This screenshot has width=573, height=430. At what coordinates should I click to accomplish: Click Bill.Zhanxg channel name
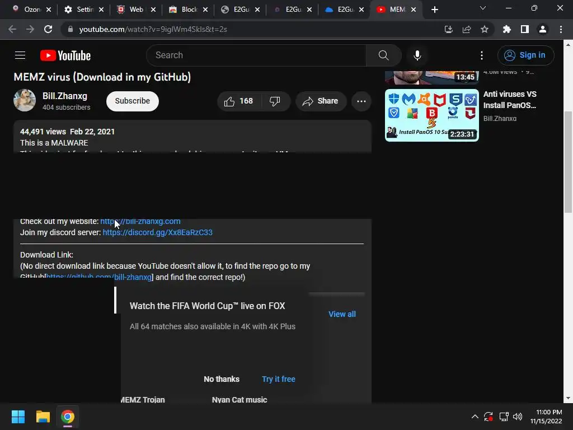tap(65, 96)
